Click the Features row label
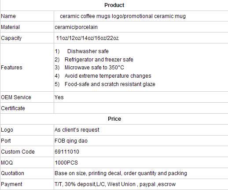Viewport: 228px width, 190px height. (11, 68)
